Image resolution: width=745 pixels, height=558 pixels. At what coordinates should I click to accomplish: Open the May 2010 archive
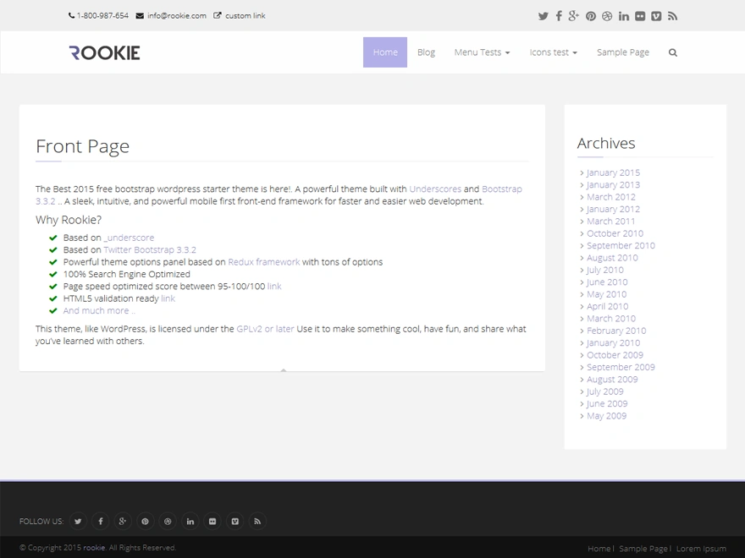(606, 295)
